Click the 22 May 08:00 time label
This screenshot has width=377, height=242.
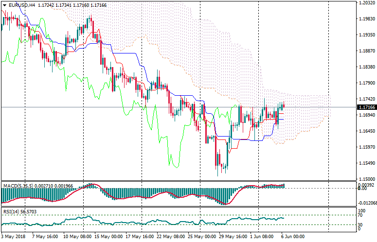(170, 237)
